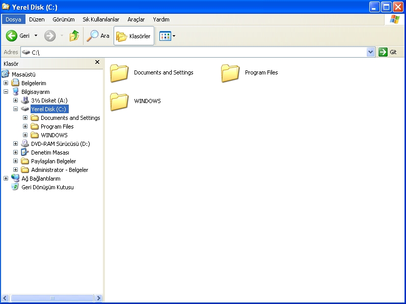The height and width of the screenshot is (304, 406).
Task: Expand the Denetim Masası node
Action: click(x=15, y=152)
